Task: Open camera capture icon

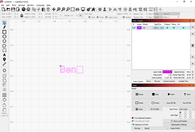Action: (x=77, y=9)
